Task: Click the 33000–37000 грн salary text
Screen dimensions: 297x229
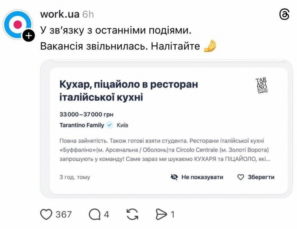Action: [87, 114]
